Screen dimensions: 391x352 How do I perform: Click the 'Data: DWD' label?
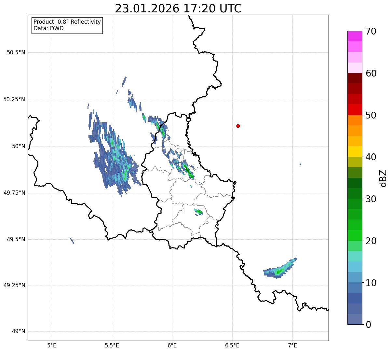[48, 28]
